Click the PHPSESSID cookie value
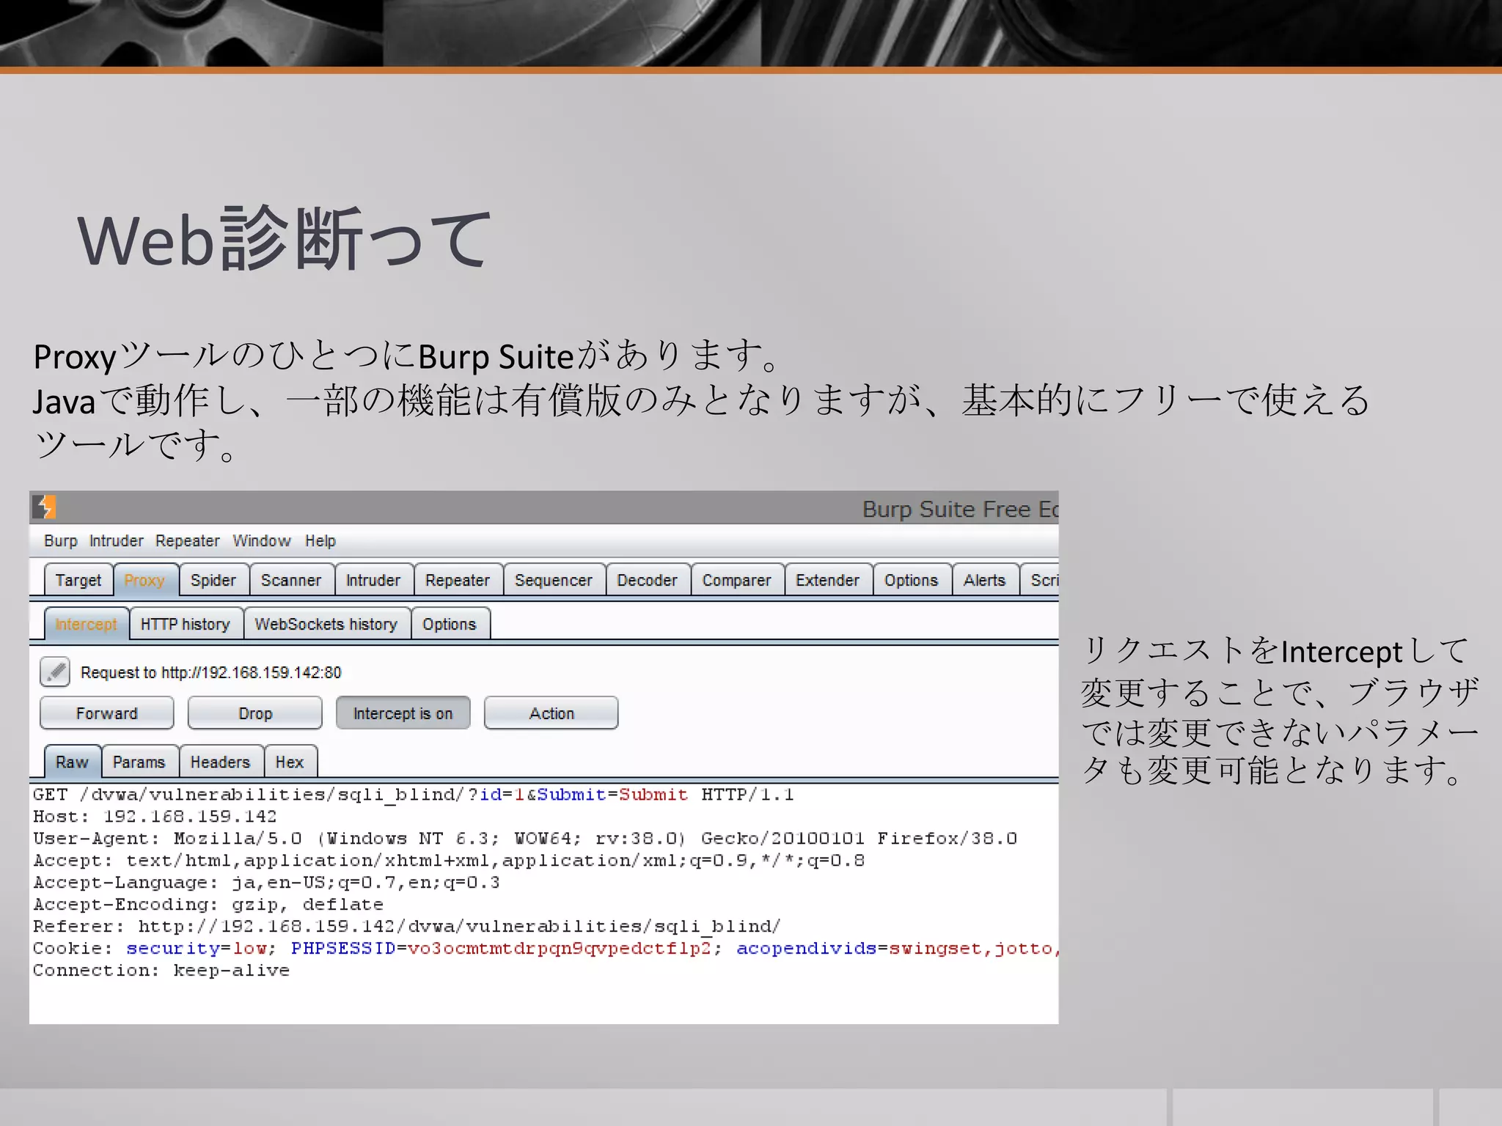The height and width of the screenshot is (1126, 1502). [x=559, y=949]
